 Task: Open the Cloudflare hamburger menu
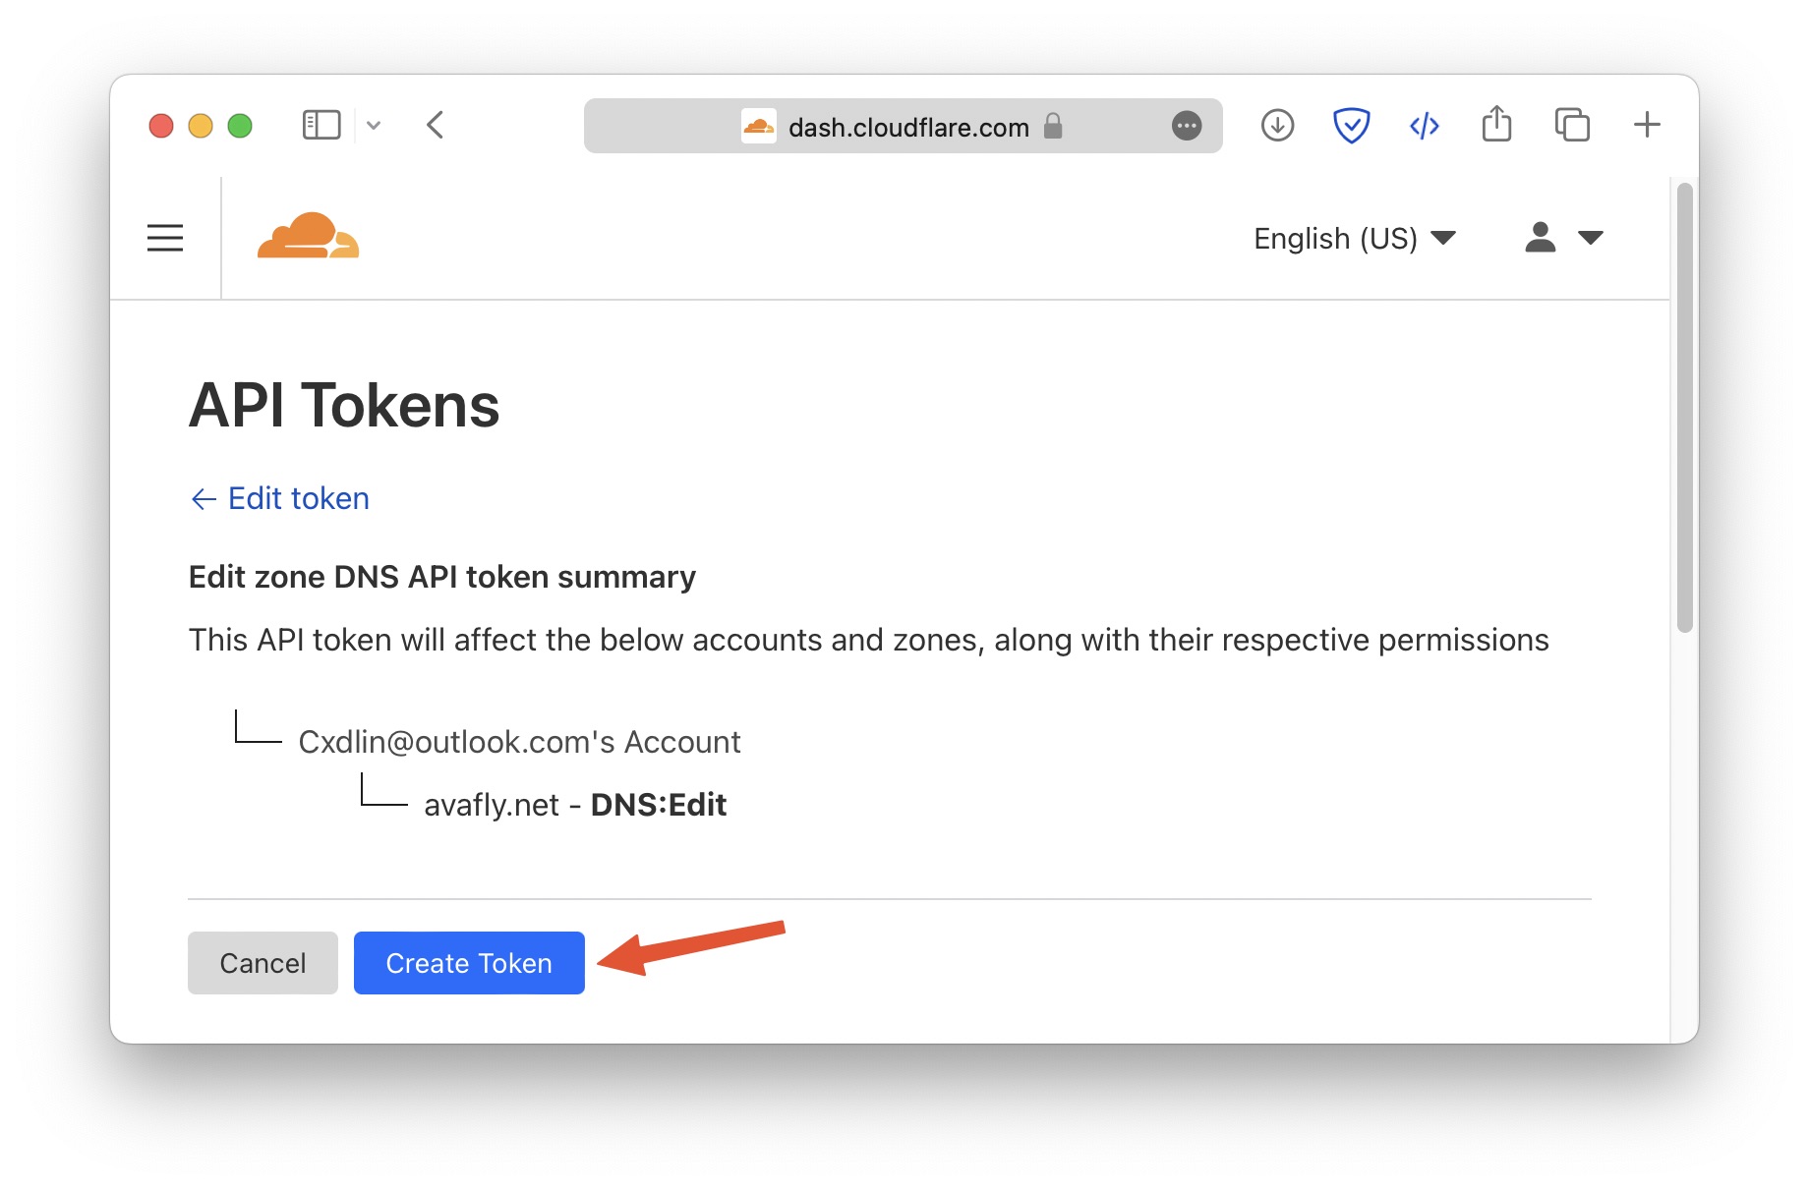pos(165,238)
